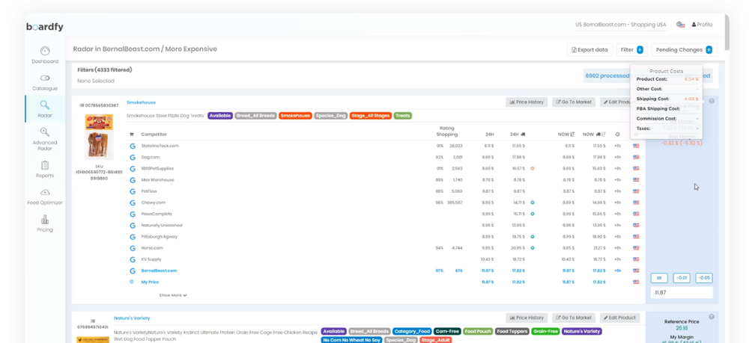Click the barcode icon by 0078565830387
The width and height of the screenshot is (749, 343).
click(82, 105)
